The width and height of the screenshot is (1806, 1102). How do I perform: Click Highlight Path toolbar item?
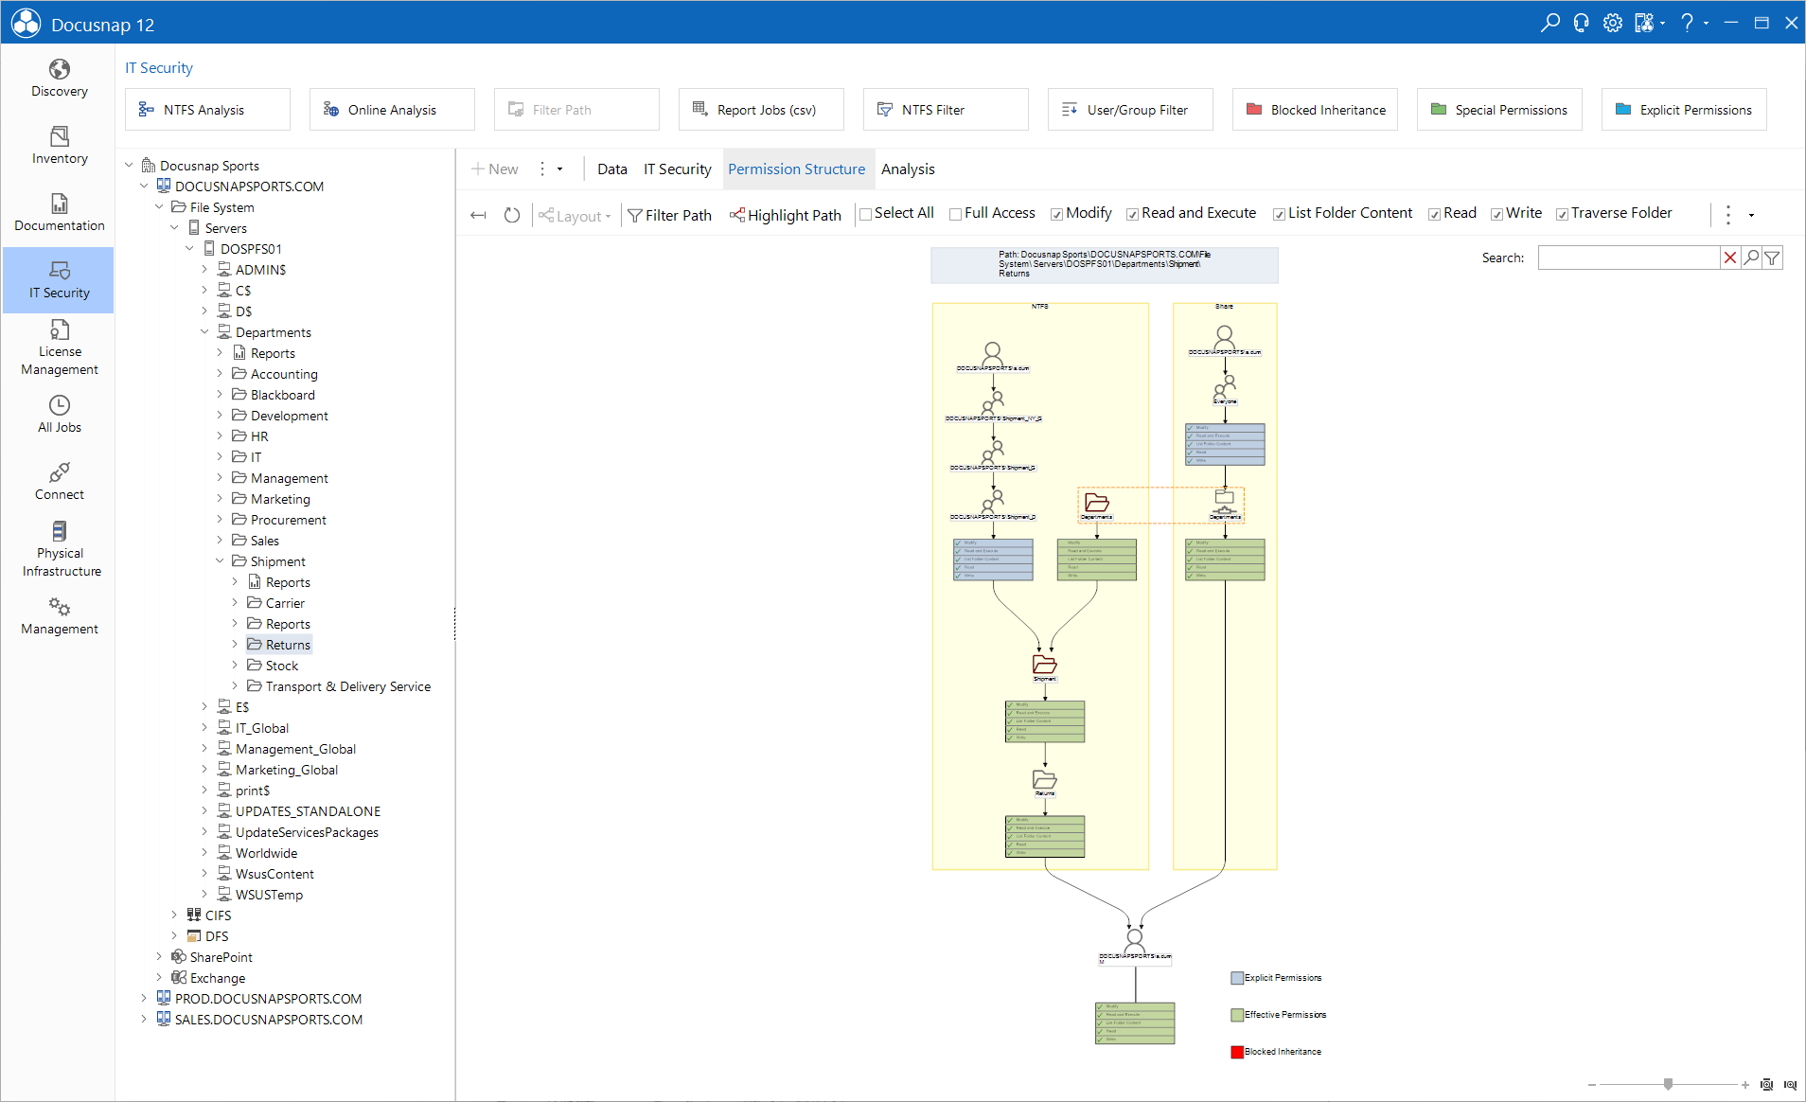[x=785, y=215]
